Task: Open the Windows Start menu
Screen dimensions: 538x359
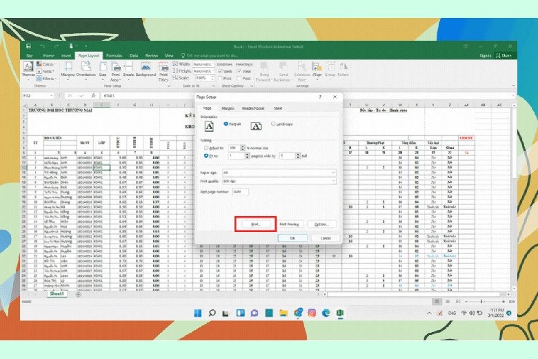Action: (198, 313)
